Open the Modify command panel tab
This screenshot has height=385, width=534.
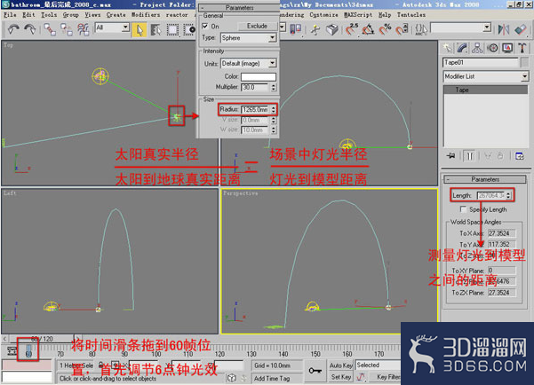pyautogui.click(x=462, y=48)
